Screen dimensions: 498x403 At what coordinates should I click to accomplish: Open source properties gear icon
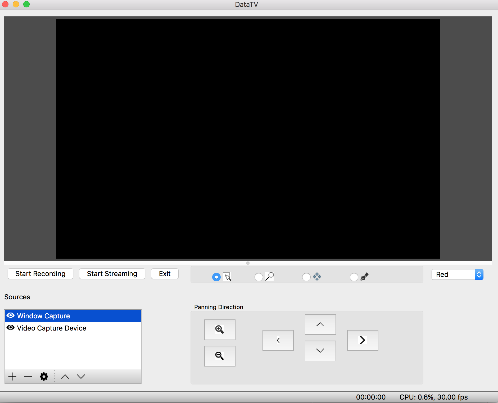point(44,377)
